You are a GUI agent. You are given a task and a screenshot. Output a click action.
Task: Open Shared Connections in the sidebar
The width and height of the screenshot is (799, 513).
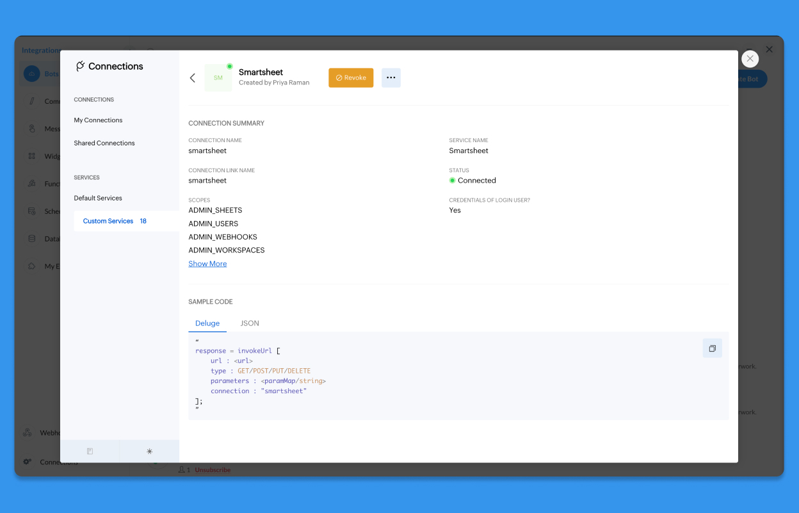click(x=104, y=143)
